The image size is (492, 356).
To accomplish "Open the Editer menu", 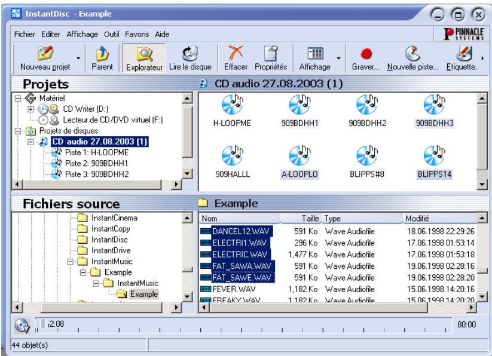I will pyautogui.click(x=51, y=34).
